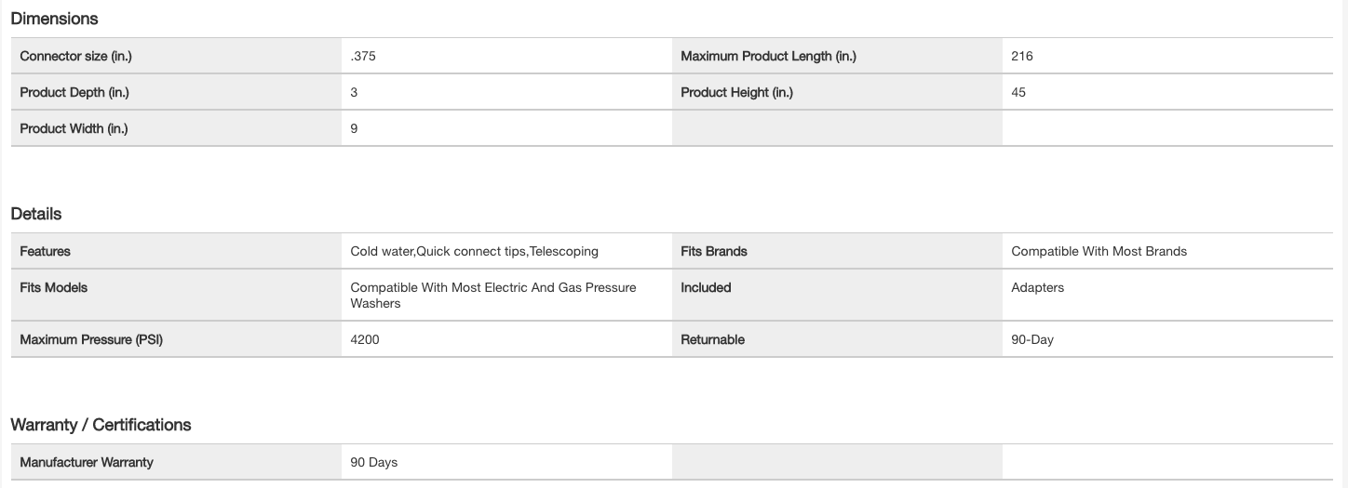Viewport: 1348px width, 488px height.
Task: Click the Product Height (in.) label
Action: pyautogui.click(x=736, y=92)
